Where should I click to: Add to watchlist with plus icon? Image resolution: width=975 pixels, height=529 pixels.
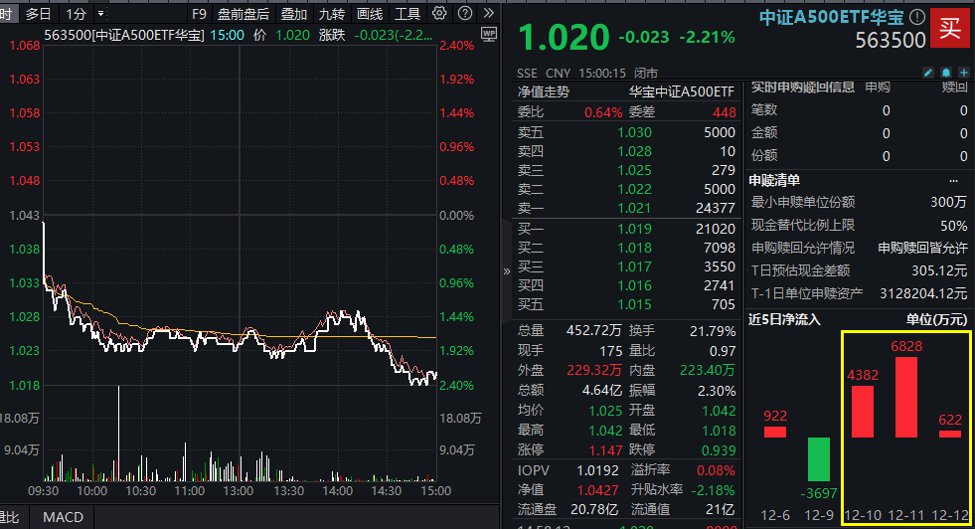click(x=964, y=73)
